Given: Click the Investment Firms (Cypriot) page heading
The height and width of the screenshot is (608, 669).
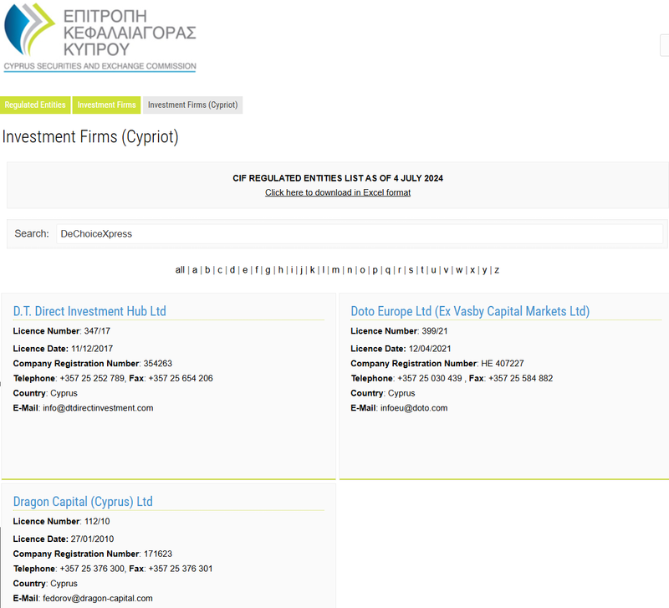Looking at the screenshot, I should pos(90,137).
